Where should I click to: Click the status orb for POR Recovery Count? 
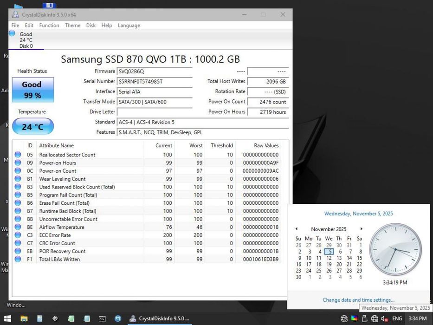click(18, 251)
